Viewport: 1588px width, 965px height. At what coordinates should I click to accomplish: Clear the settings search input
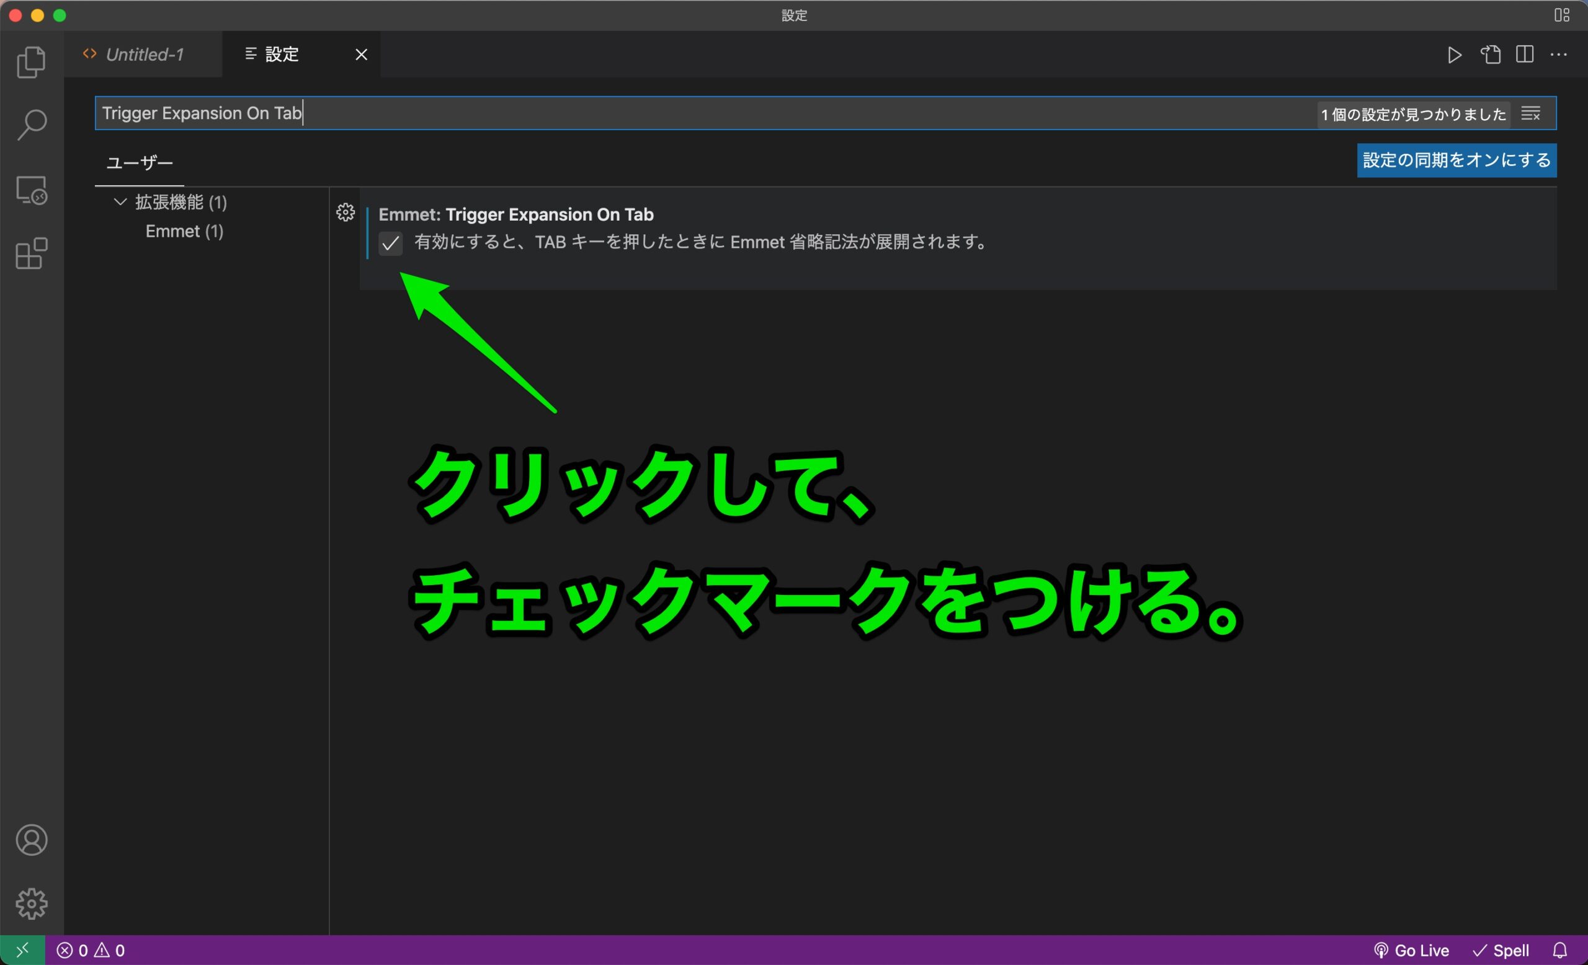pyautogui.click(x=1532, y=114)
